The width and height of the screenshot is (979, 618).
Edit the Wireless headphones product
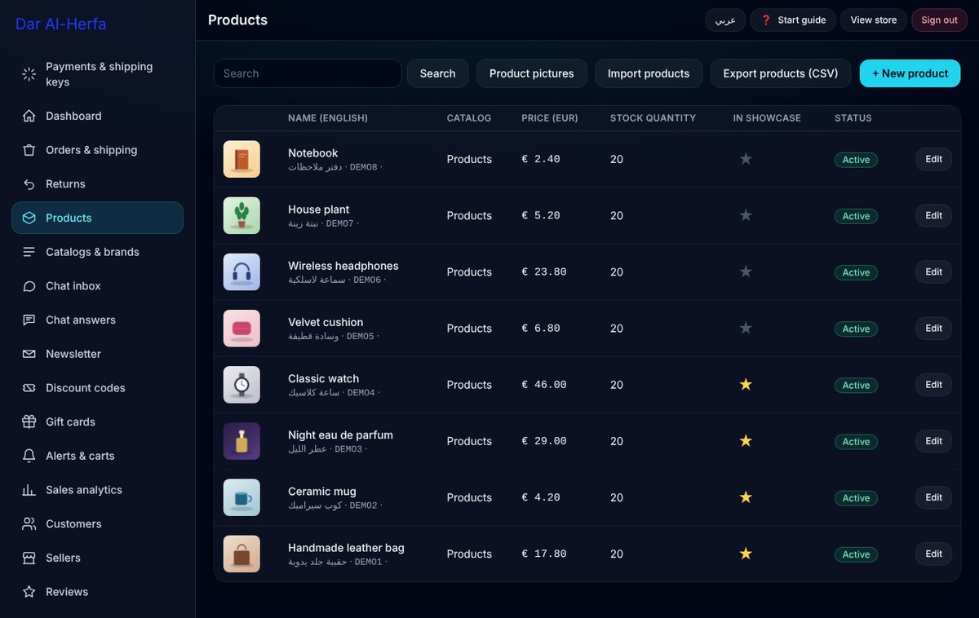[x=933, y=271]
